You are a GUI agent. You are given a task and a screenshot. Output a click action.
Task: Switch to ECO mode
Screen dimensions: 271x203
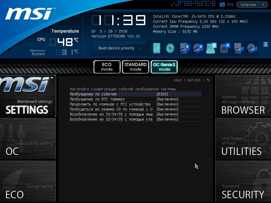pyautogui.click(x=107, y=67)
